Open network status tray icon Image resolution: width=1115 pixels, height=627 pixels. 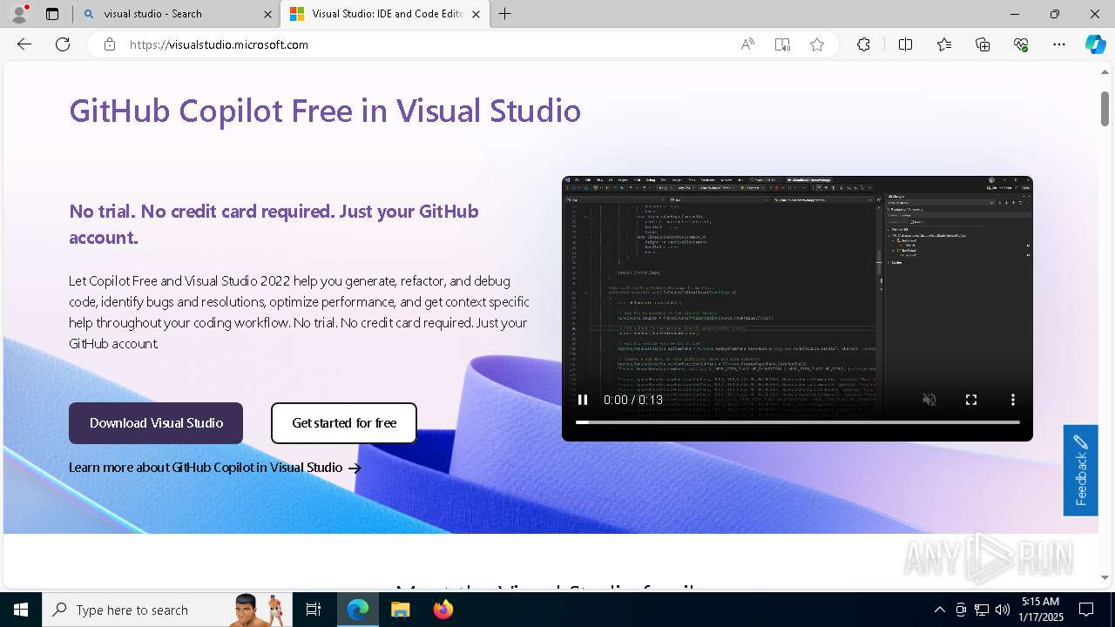pos(982,610)
